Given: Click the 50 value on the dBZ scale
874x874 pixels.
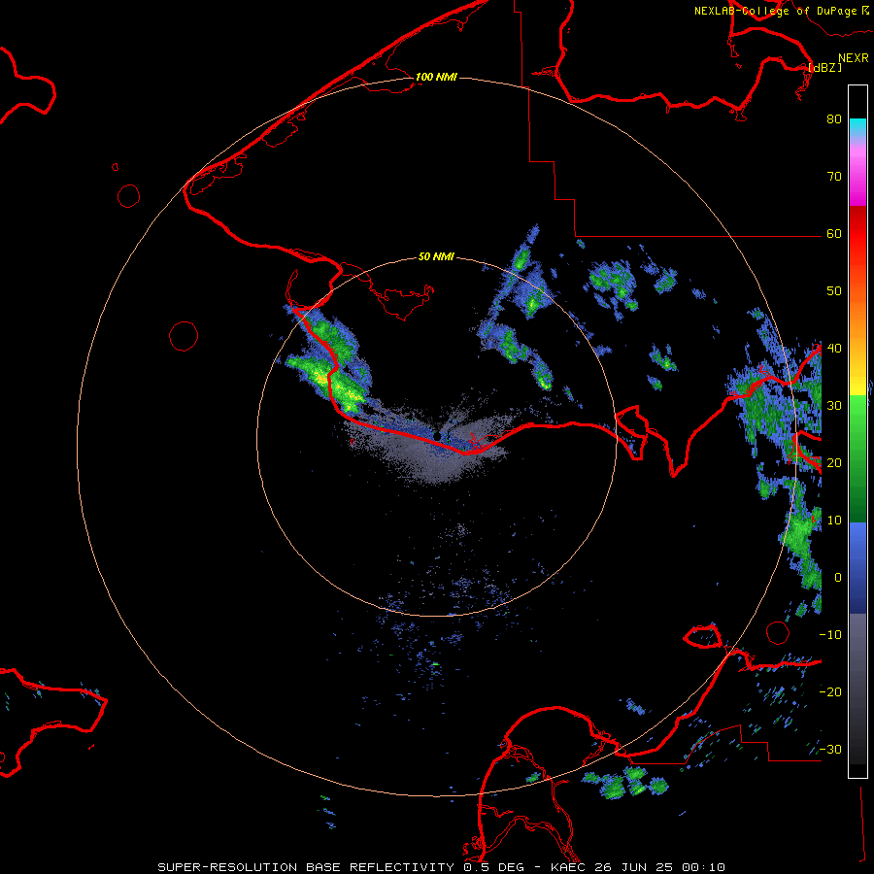Looking at the screenshot, I should [834, 291].
